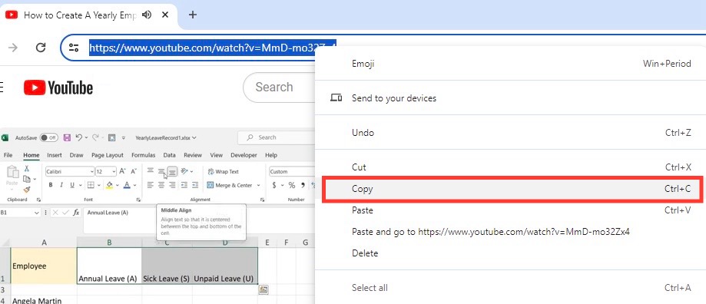Viewport: 706px width, 304px height.
Task: Expand the Merge & Center dropdown arrow
Action: pyautogui.click(x=258, y=185)
